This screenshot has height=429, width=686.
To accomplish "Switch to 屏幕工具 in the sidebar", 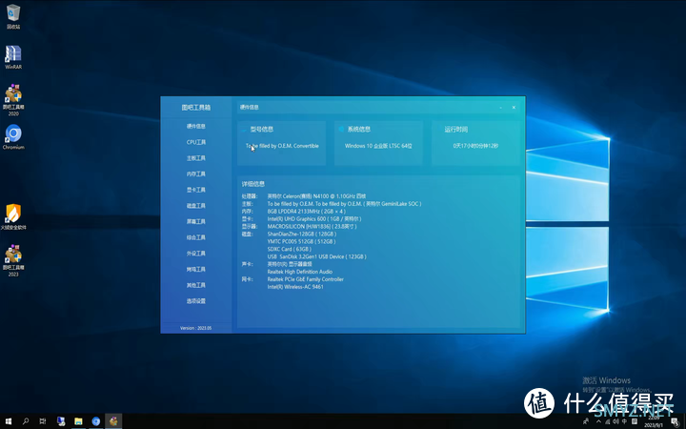I will pyautogui.click(x=196, y=221).
